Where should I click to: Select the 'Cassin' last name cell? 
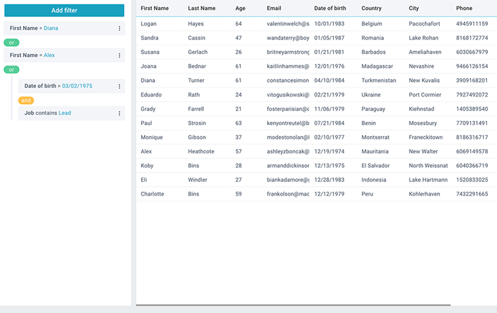[197, 38]
